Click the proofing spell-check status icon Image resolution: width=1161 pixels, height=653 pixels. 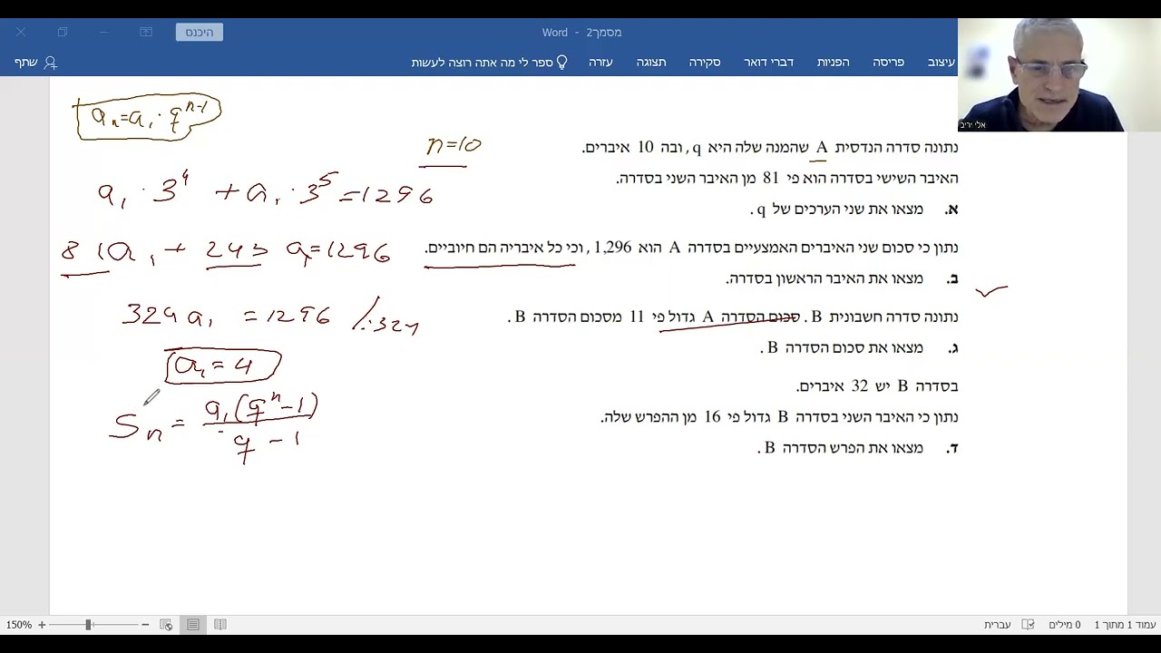(1028, 625)
